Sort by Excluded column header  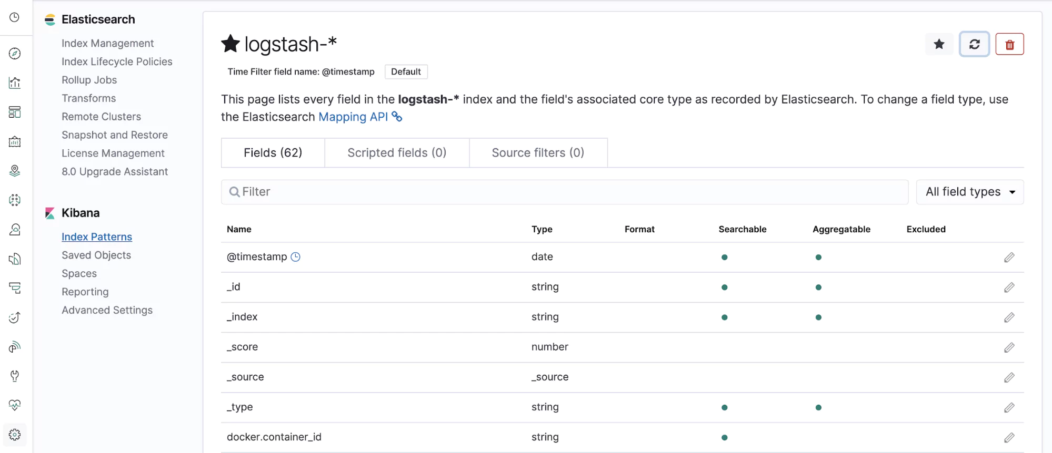926,229
